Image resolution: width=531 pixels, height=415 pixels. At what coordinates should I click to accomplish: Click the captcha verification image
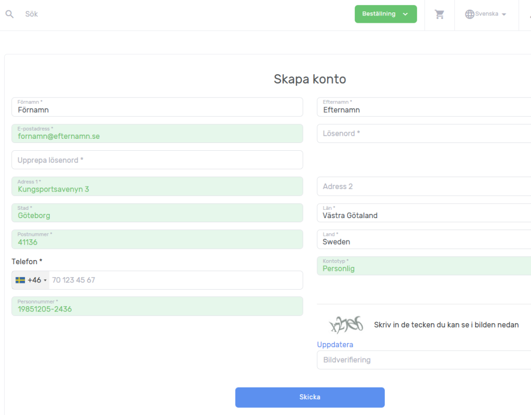(x=346, y=325)
